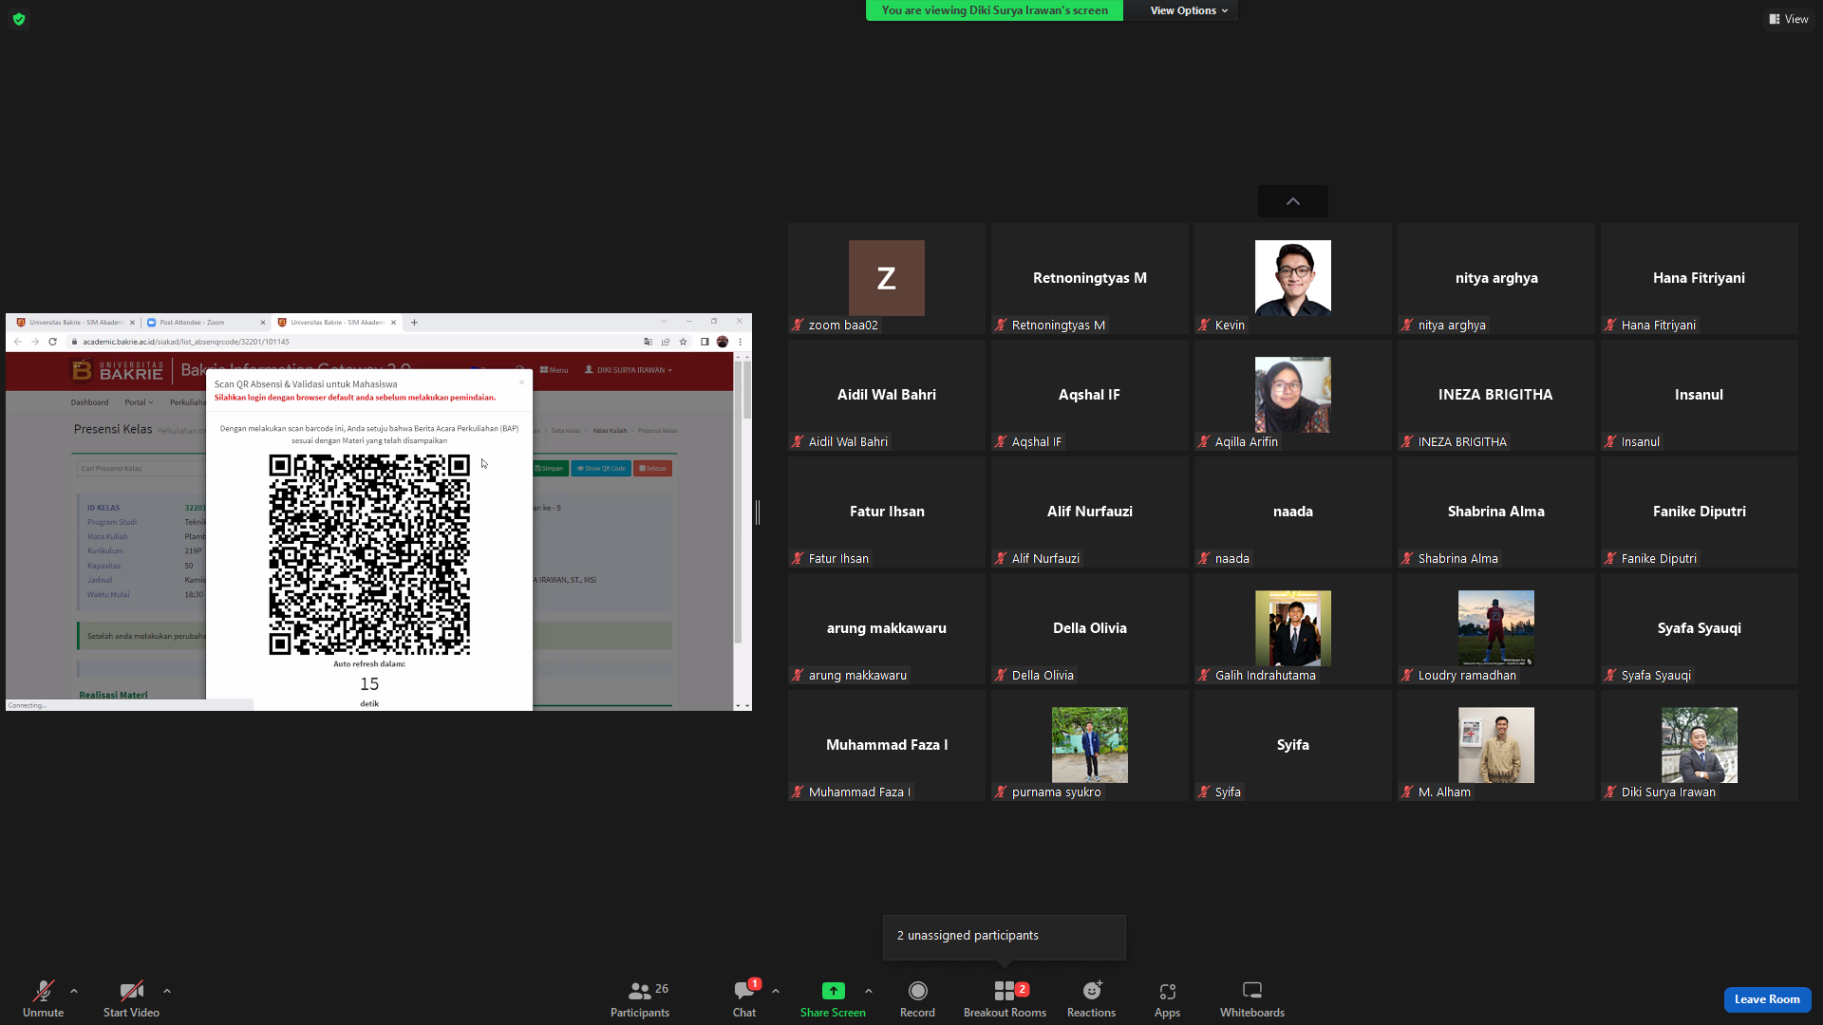1823x1025 pixels.
Task: Leave the breakout room
Action: pyautogui.click(x=1767, y=999)
